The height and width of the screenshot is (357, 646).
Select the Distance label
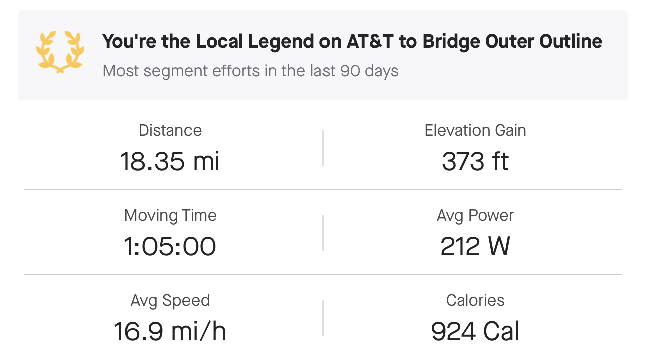pyautogui.click(x=170, y=130)
